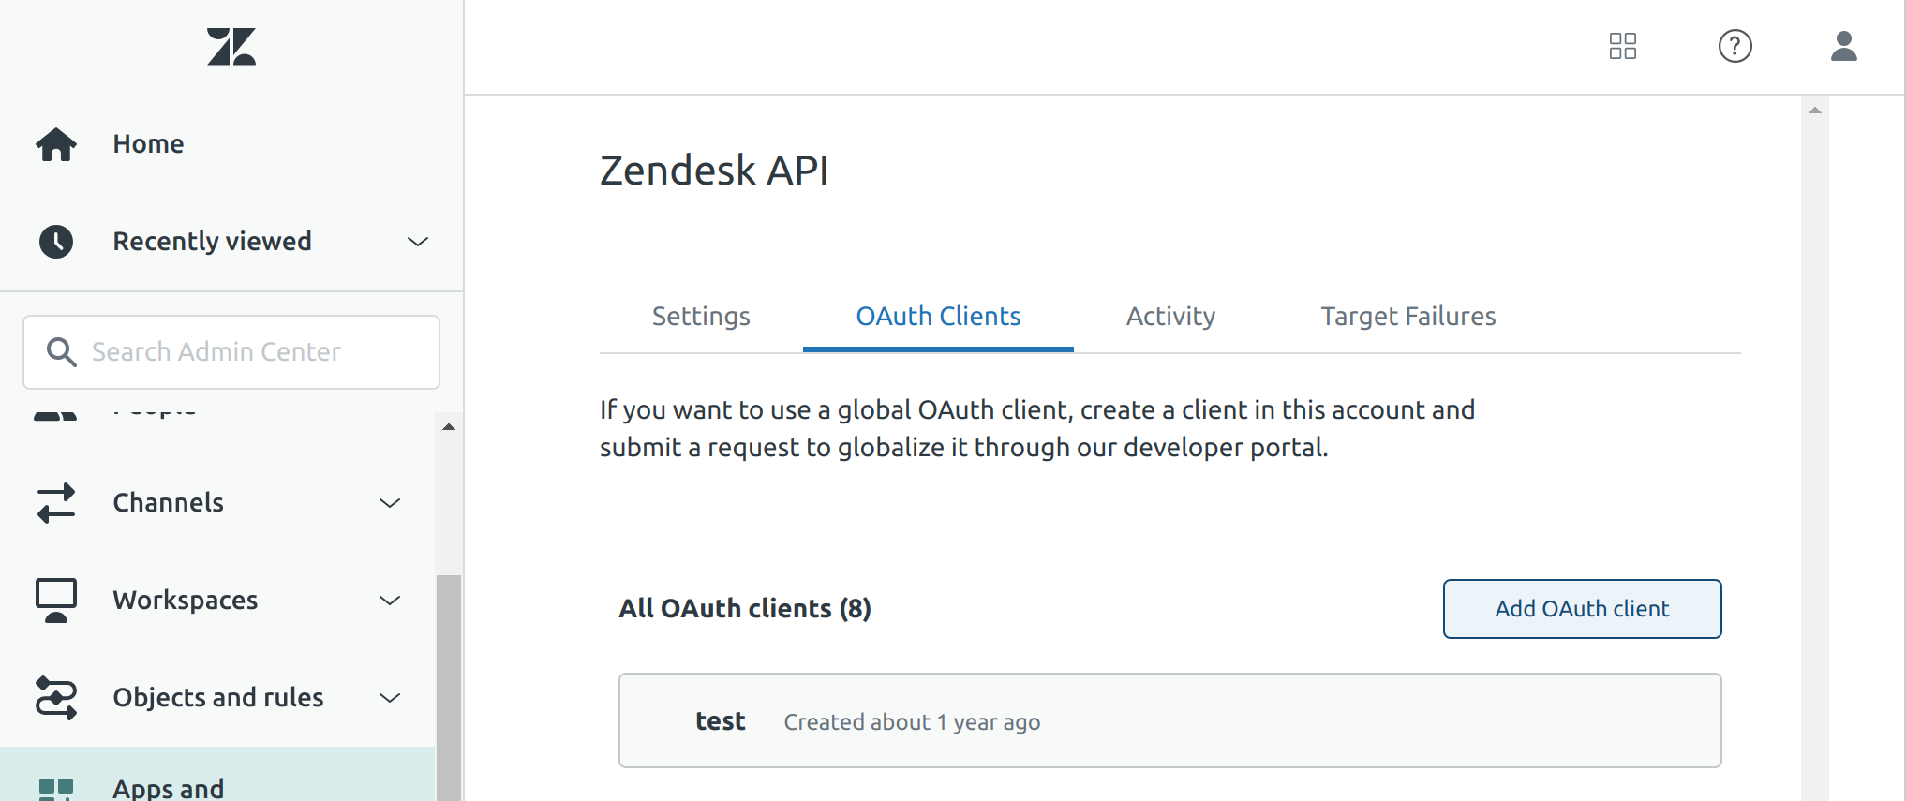
Task: Click the Recently viewed clock icon
Action: (x=56, y=242)
